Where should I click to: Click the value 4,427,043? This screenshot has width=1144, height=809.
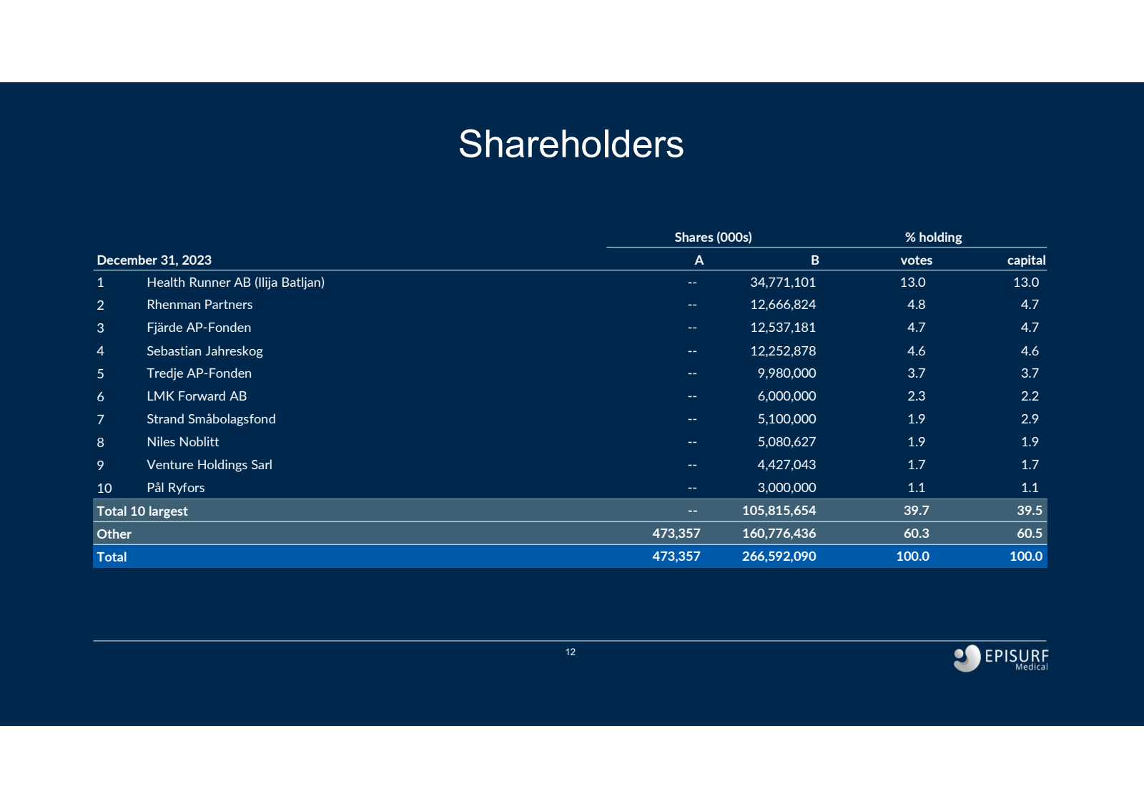pos(786,464)
